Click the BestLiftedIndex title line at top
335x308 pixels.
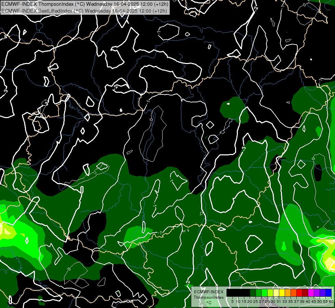tap(84, 11)
